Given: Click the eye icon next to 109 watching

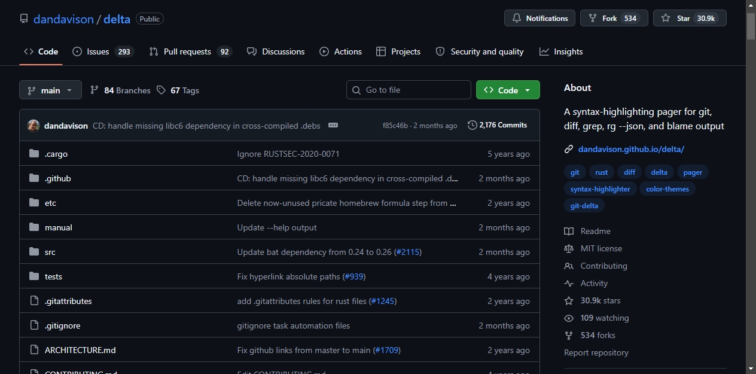Looking at the screenshot, I should pyautogui.click(x=569, y=318).
